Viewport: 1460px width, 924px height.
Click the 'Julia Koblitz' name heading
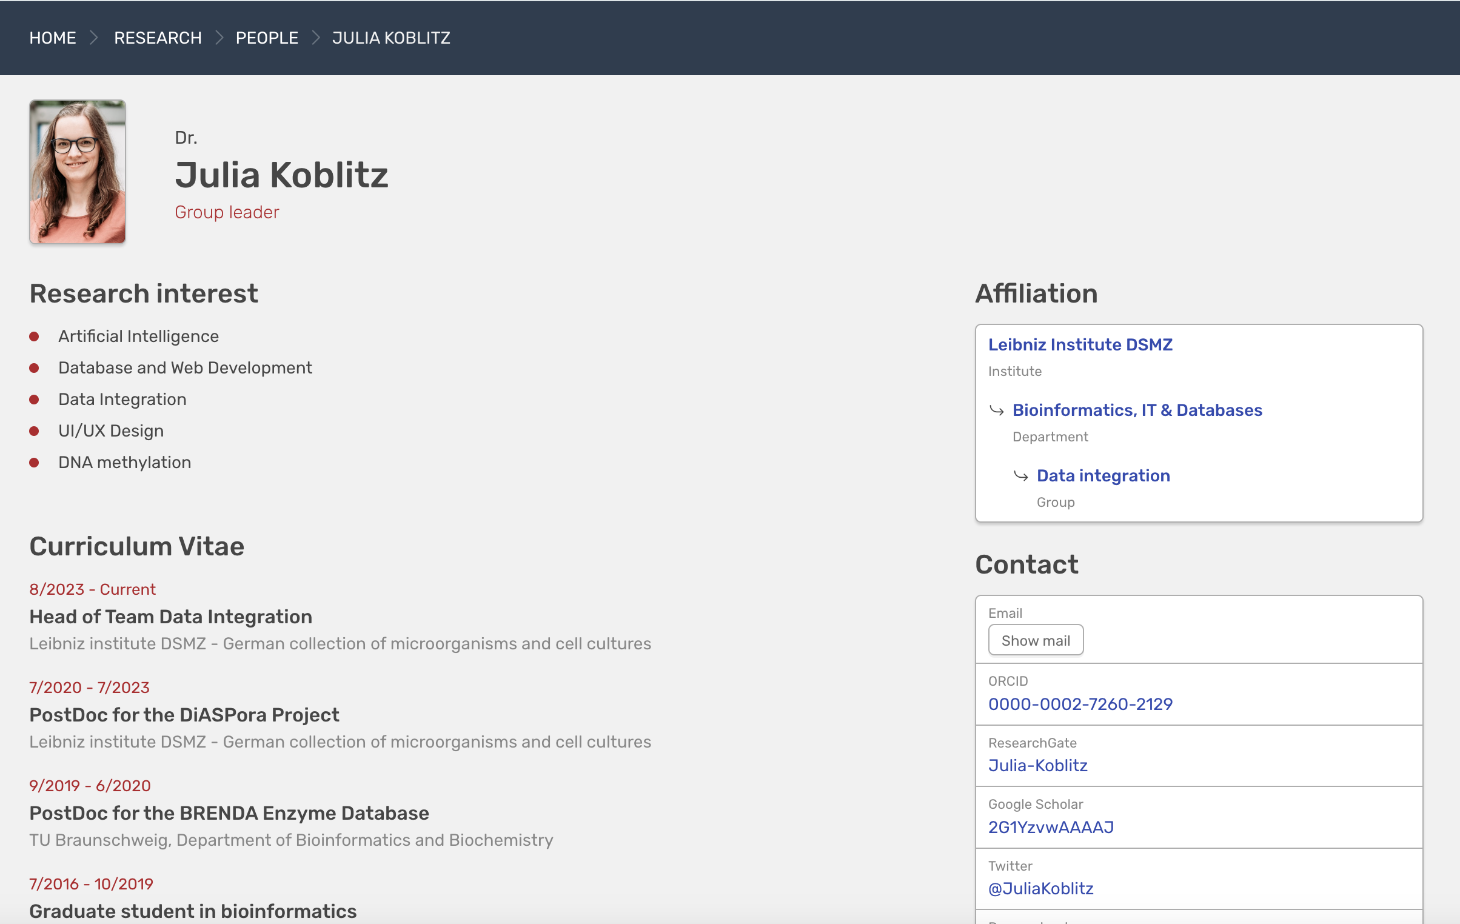281,175
